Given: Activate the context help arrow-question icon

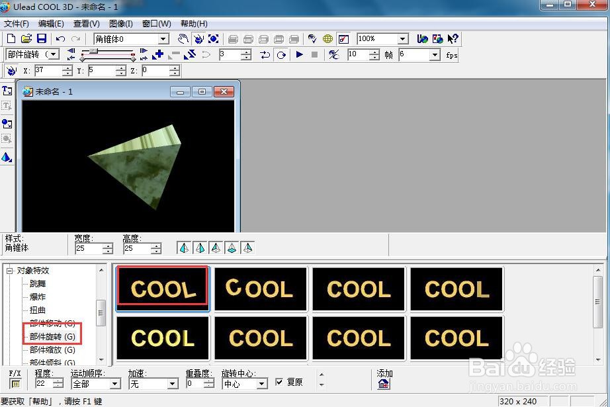Looking at the screenshot, I should [x=453, y=38].
